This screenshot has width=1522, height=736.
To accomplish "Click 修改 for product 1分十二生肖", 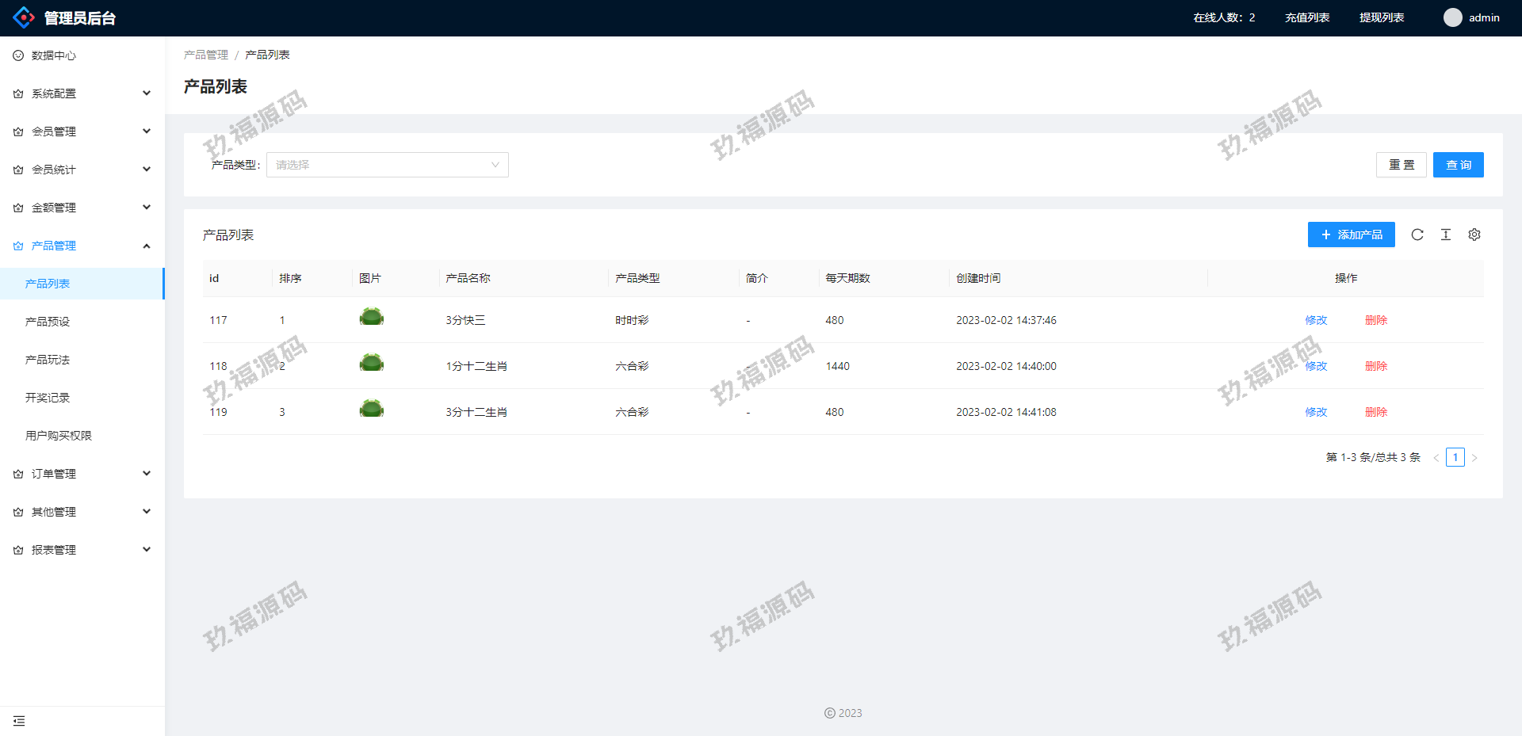I will coord(1316,366).
